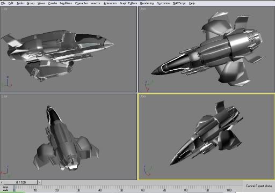Open the Graph Editors menu
The height and width of the screenshot is (193, 275).
[x=128, y=3]
